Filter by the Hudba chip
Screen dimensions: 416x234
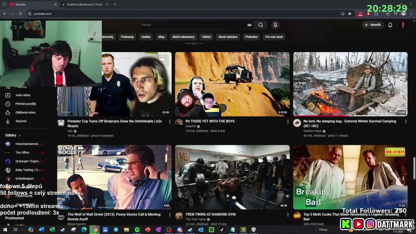(146, 37)
